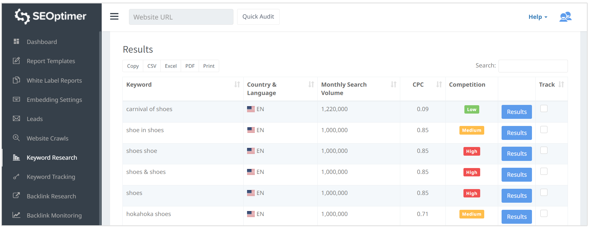The width and height of the screenshot is (589, 229).
Task: Click the Backlink Research icon
Action: click(16, 196)
